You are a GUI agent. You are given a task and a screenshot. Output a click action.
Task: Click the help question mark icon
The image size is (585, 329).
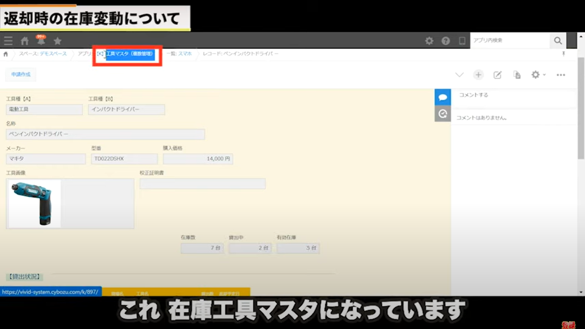[446, 40]
